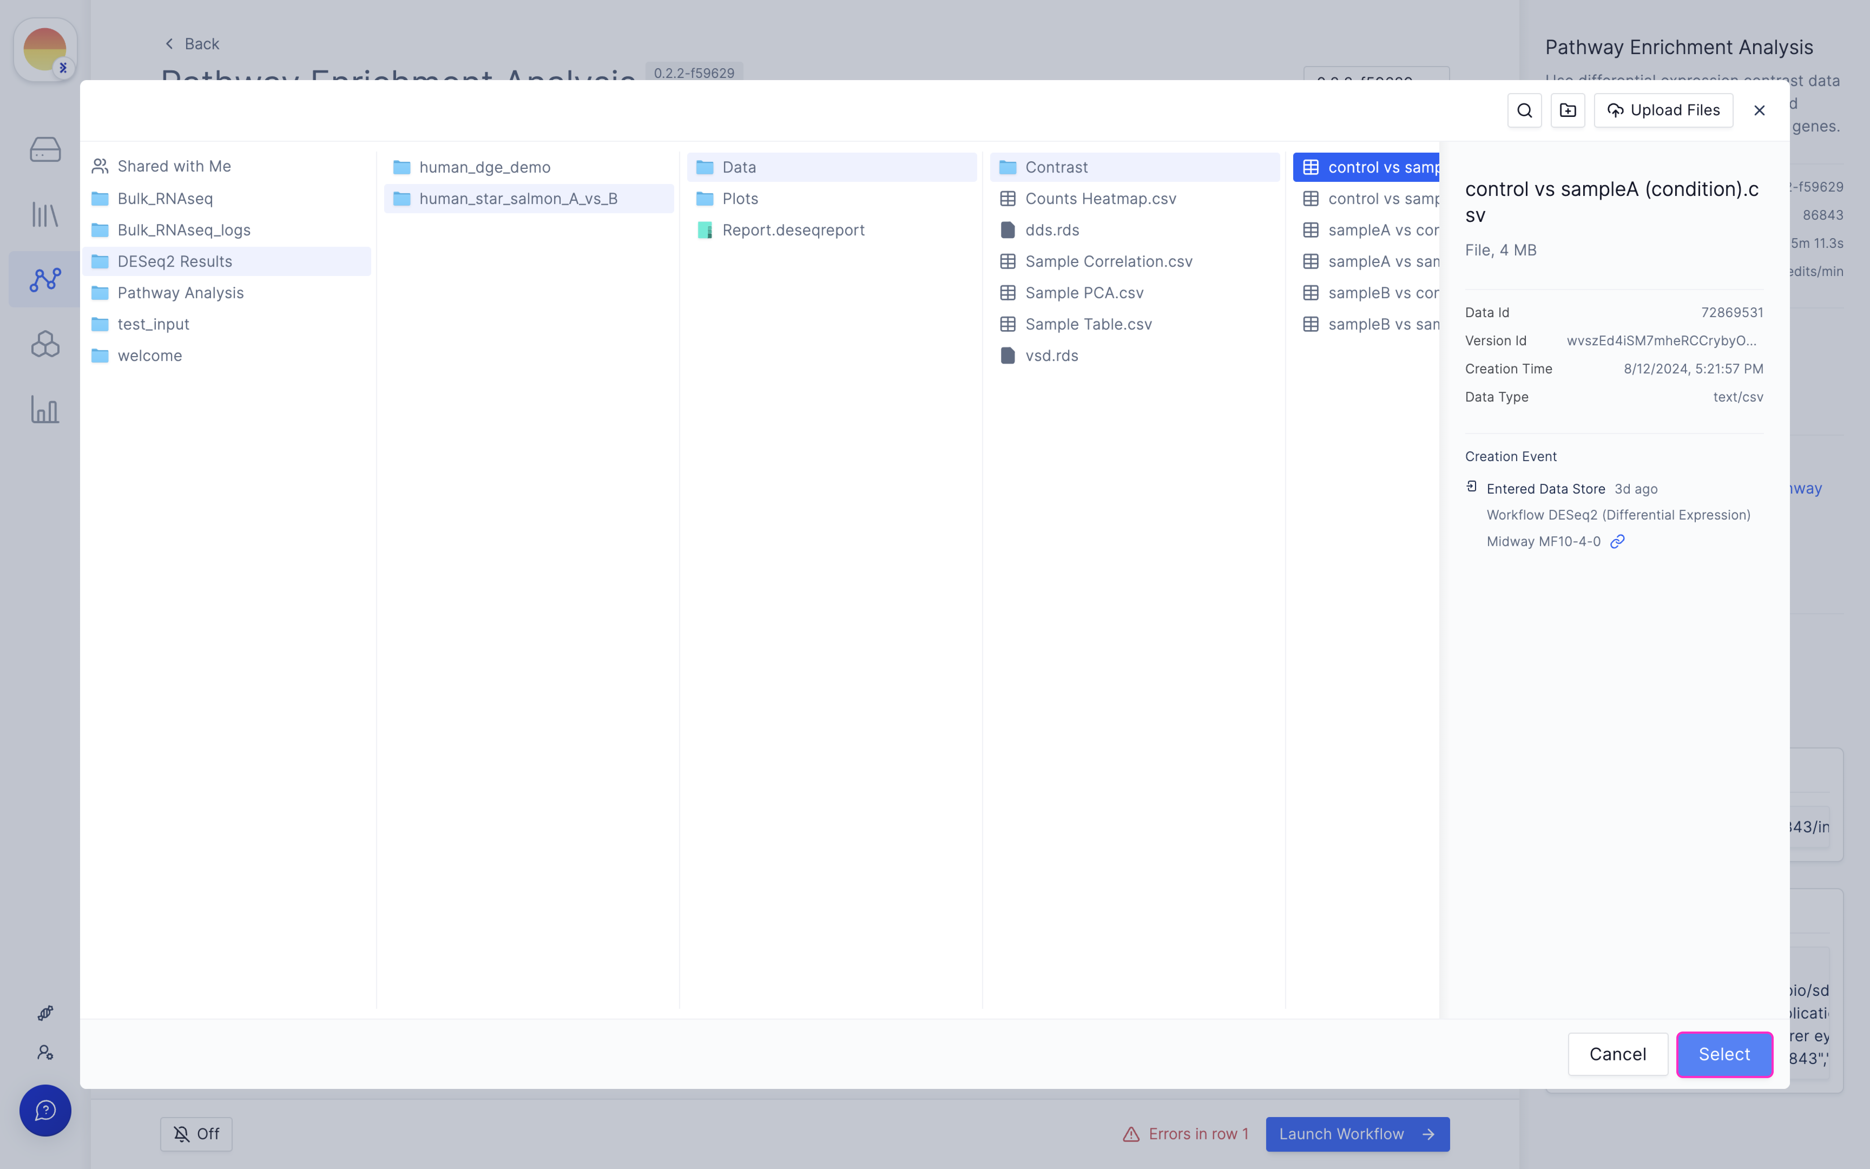Click the Back link
This screenshot has width=1870, height=1169.
[x=192, y=44]
